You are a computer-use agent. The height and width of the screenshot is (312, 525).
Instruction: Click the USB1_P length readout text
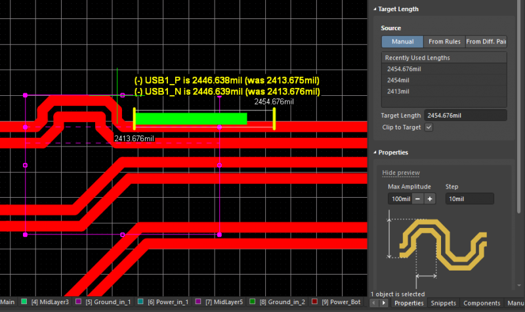click(x=227, y=80)
